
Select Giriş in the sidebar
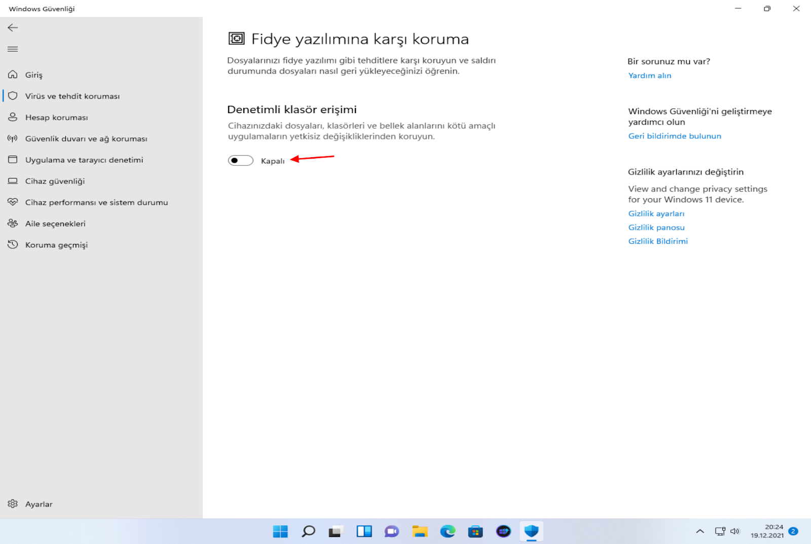click(x=101, y=75)
